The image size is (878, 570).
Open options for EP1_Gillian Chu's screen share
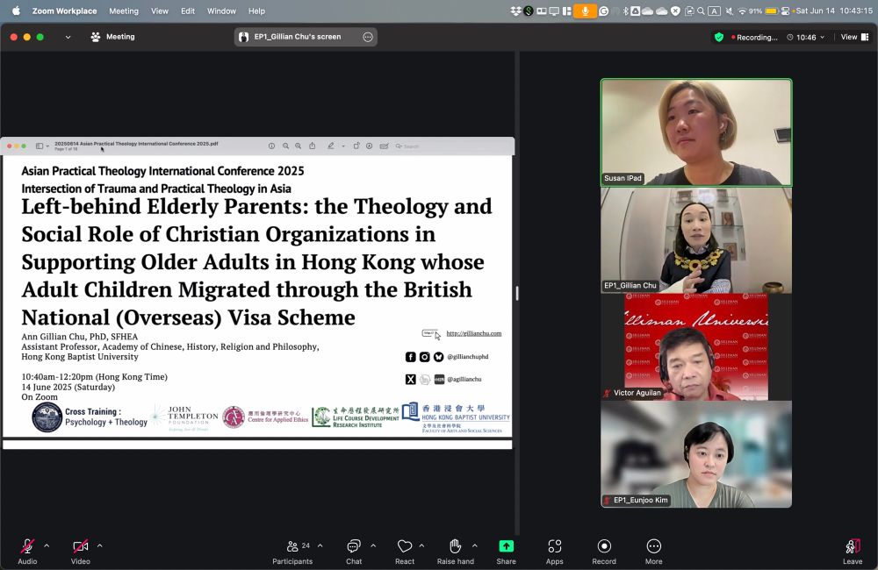pos(368,37)
